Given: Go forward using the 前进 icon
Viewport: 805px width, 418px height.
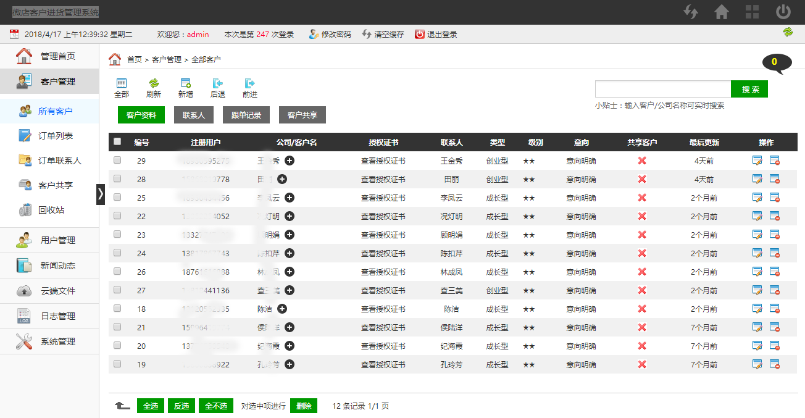Looking at the screenshot, I should [x=249, y=88].
